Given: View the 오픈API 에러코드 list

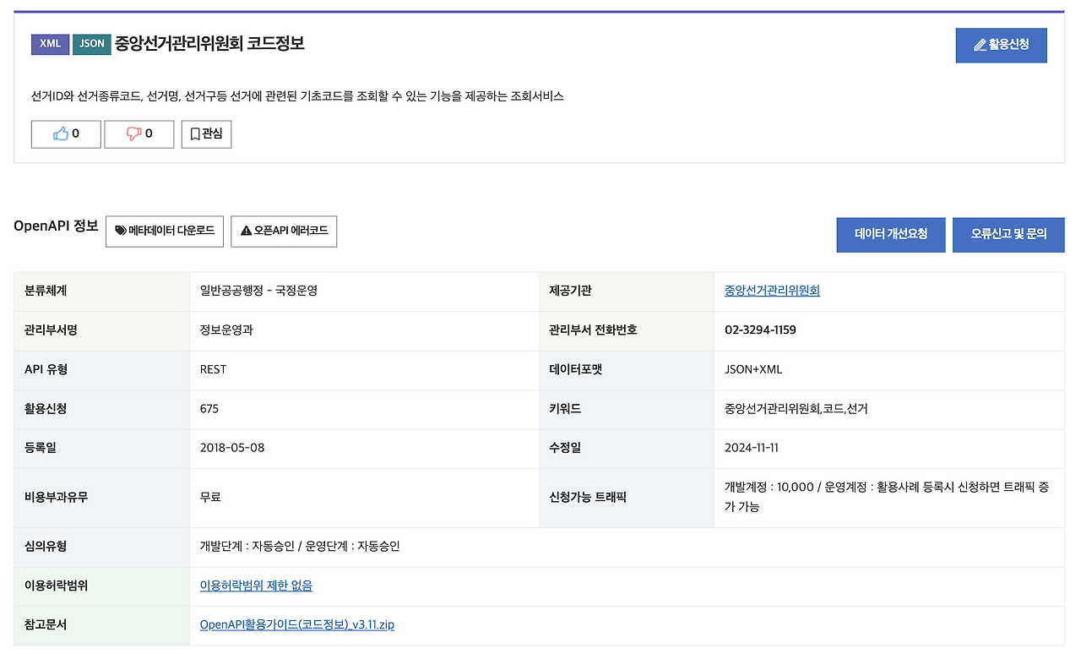Looking at the screenshot, I should point(284,232).
